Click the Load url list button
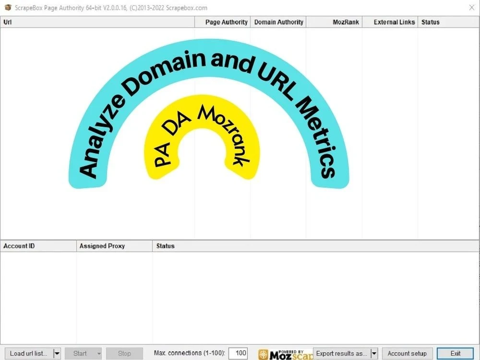The image size is (480, 360). [29, 353]
